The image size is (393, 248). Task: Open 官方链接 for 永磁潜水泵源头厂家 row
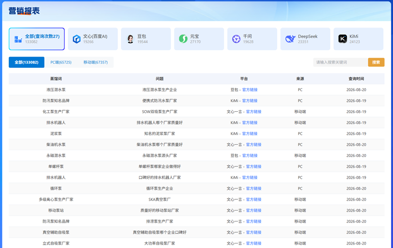pyautogui.click(x=250, y=155)
